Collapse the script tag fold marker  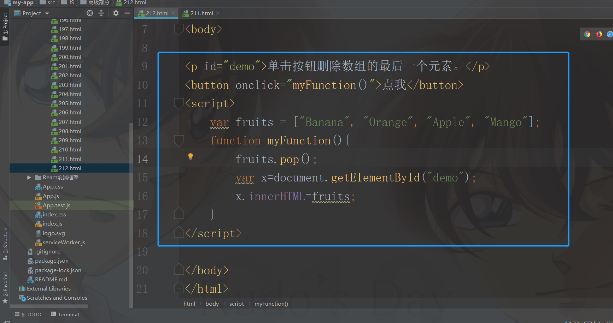point(179,103)
